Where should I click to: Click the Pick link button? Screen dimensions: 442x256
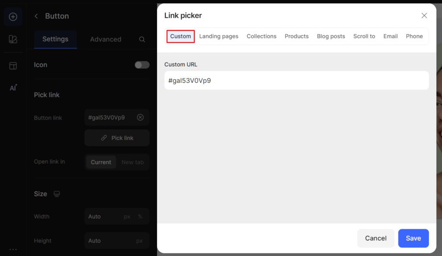click(117, 138)
